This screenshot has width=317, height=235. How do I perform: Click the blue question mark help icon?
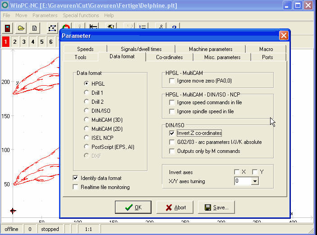coord(174,28)
